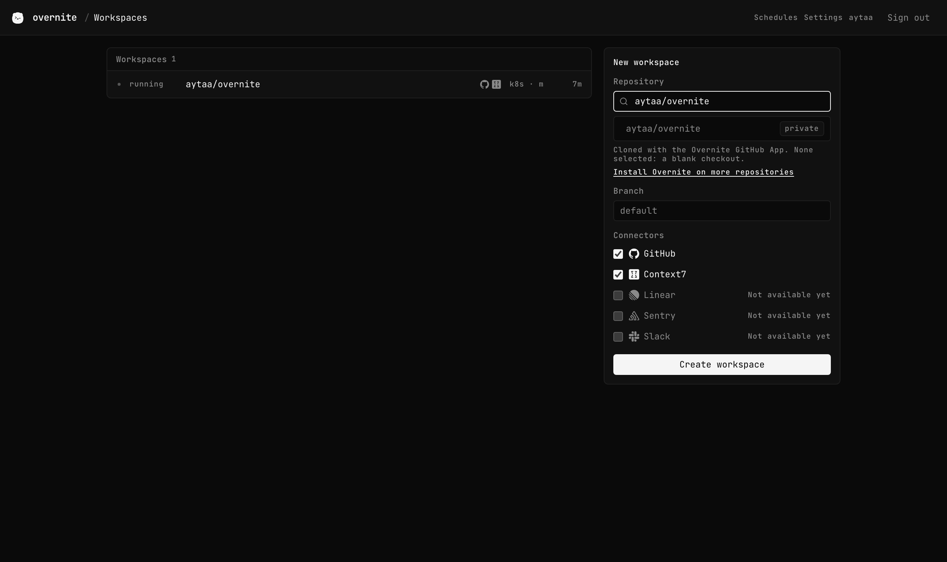
Task: Toggle the Sentry connector checkbox
Action: 618,316
